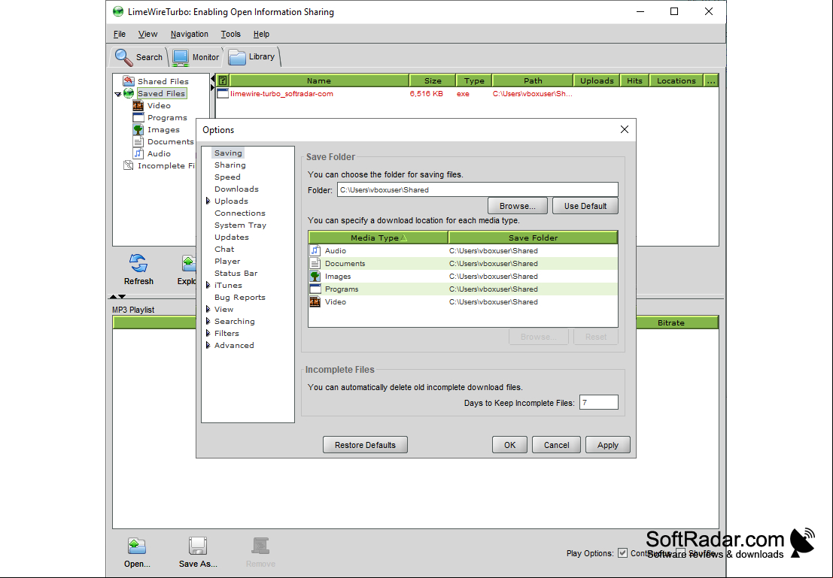Click the LimeWireTurbo title bar app icon

(x=118, y=12)
